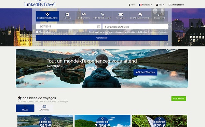The width and height of the screenshot is (205, 127).
Task: Click the French flag icon
Action: click(x=140, y=5)
